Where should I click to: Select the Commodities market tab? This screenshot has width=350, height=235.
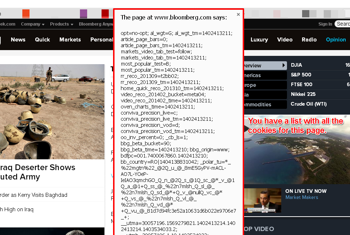[265, 105]
